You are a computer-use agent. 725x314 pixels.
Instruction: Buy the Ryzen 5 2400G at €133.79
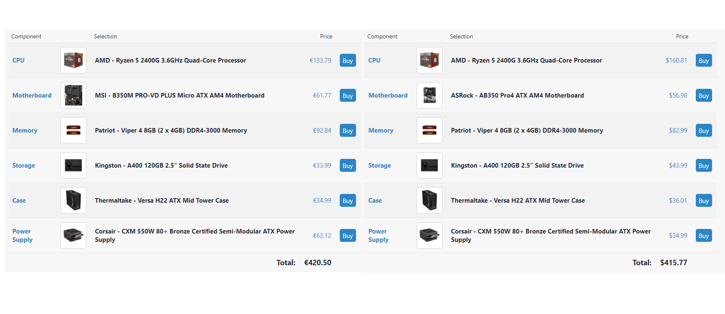[x=348, y=60]
